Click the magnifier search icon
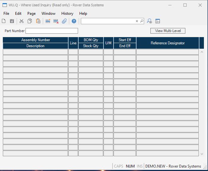 click(x=142, y=21)
